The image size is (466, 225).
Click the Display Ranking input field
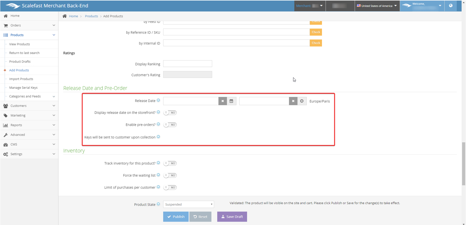click(x=188, y=64)
